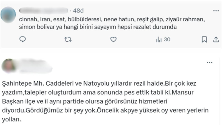Viewport: 222px width, 125px height.
Task: Open more options on the Şahintepe tweet
Action: pos(210,63)
